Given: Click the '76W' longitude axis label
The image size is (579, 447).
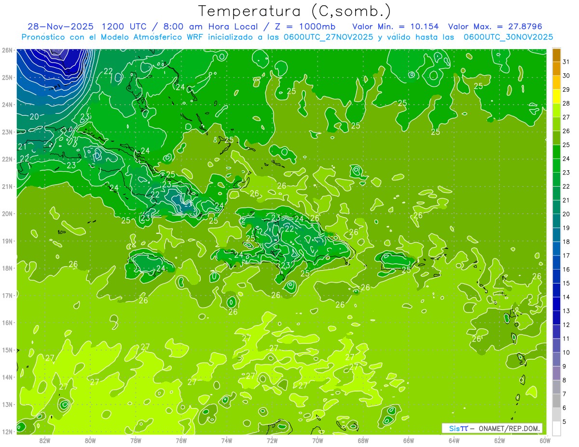Looking at the screenshot, I should (181, 440).
